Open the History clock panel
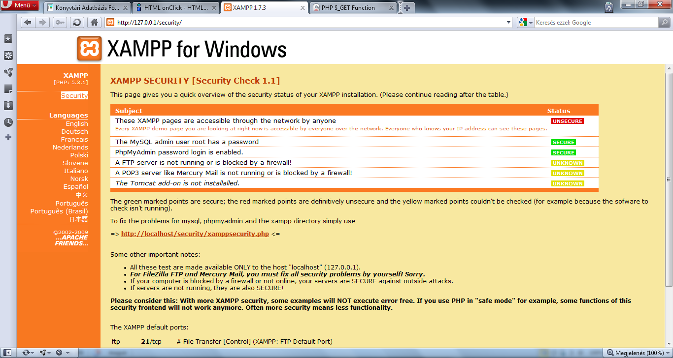The width and height of the screenshot is (673, 358). coord(8,122)
